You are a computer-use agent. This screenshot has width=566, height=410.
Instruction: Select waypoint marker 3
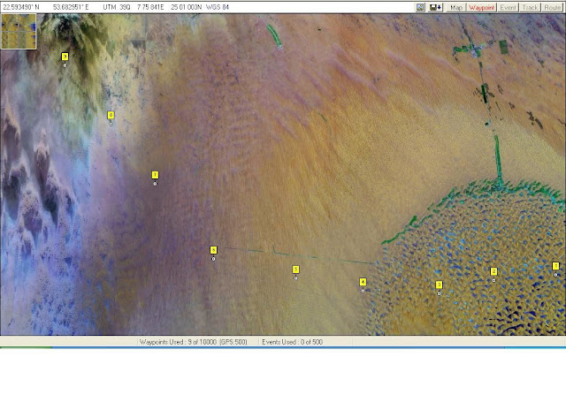[x=439, y=285]
